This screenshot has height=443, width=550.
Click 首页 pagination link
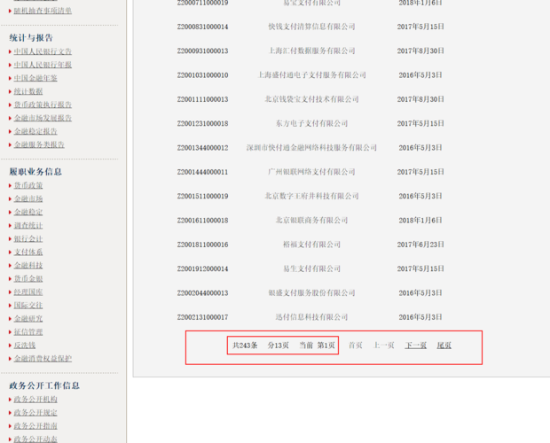click(356, 346)
